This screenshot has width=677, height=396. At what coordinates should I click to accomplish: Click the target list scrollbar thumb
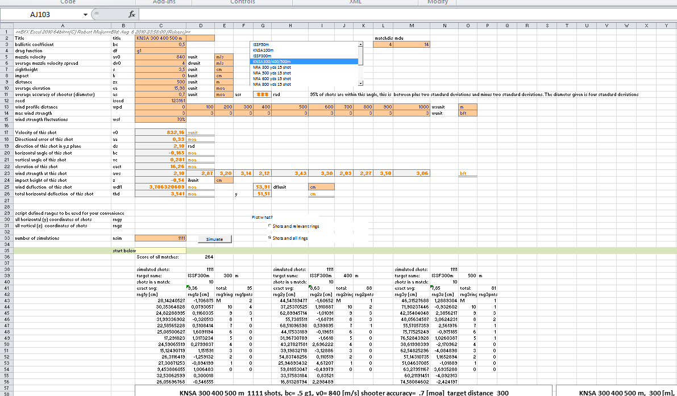pyautogui.click(x=360, y=56)
